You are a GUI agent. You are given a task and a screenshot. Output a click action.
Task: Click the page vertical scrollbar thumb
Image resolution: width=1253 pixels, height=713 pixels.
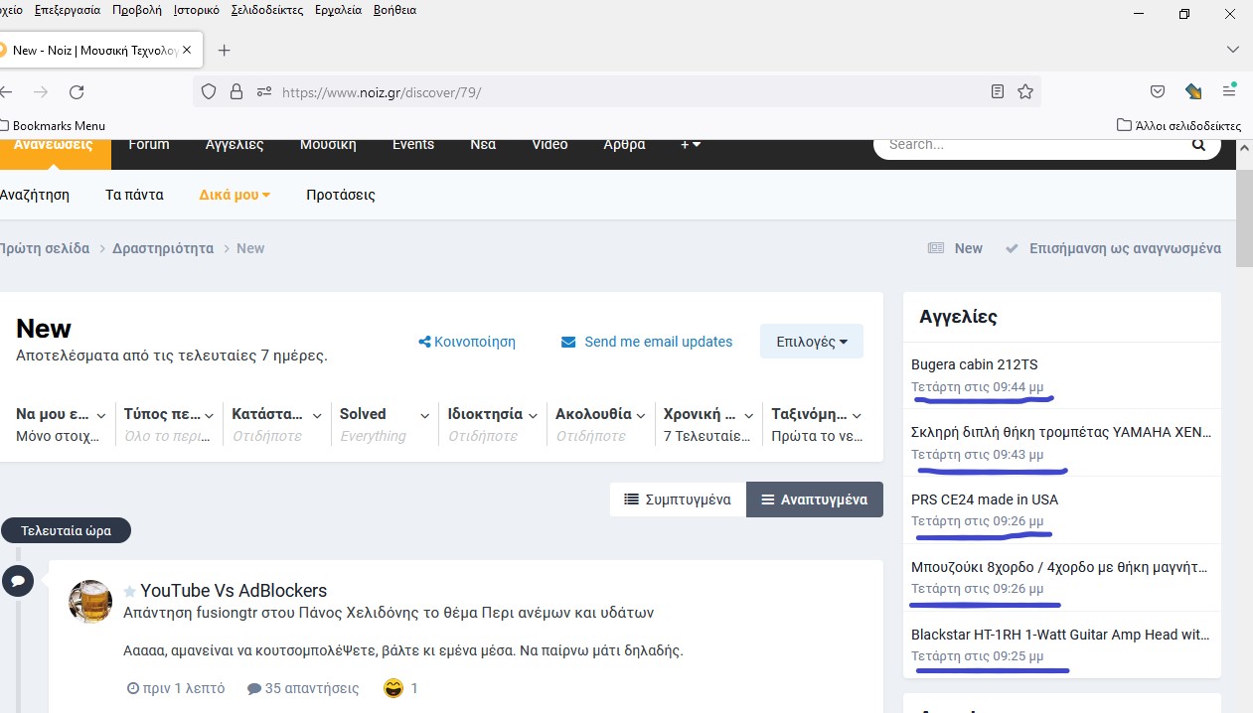1244,218
